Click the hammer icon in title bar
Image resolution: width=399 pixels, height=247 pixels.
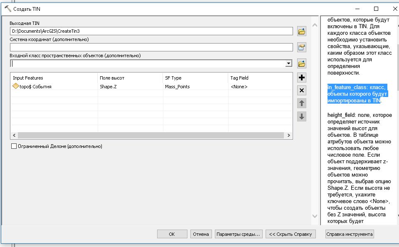pos(7,9)
